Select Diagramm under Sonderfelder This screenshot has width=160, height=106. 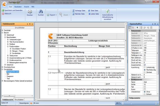[10, 76]
